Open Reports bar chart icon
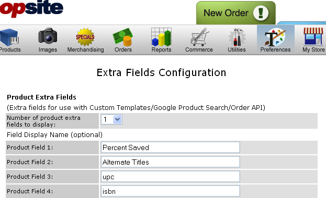 (161, 37)
